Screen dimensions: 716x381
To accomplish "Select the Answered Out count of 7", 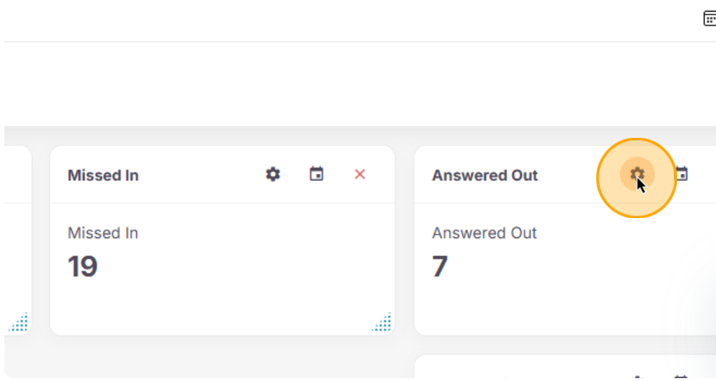I will [x=440, y=267].
